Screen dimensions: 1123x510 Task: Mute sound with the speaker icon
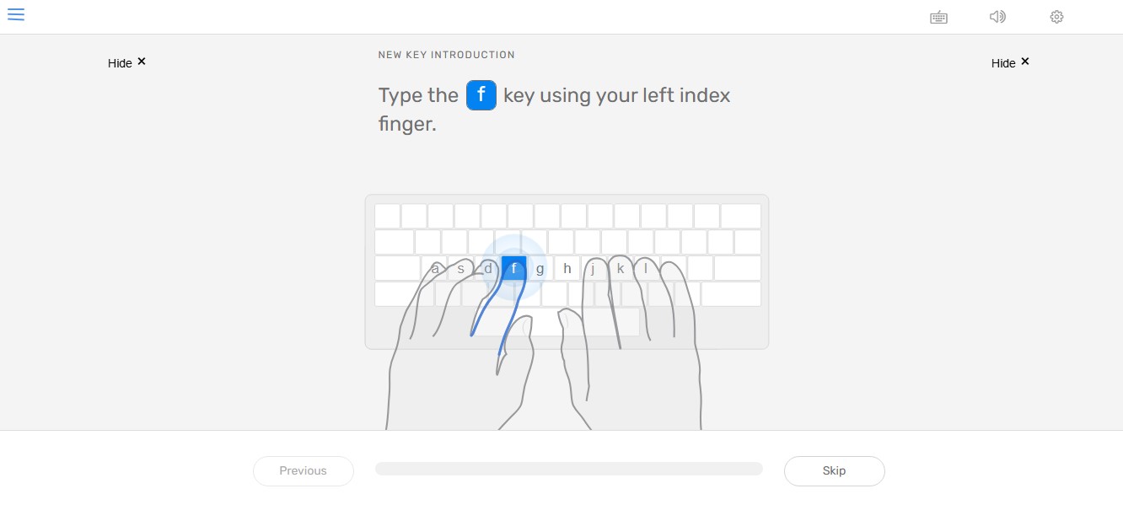tap(997, 16)
